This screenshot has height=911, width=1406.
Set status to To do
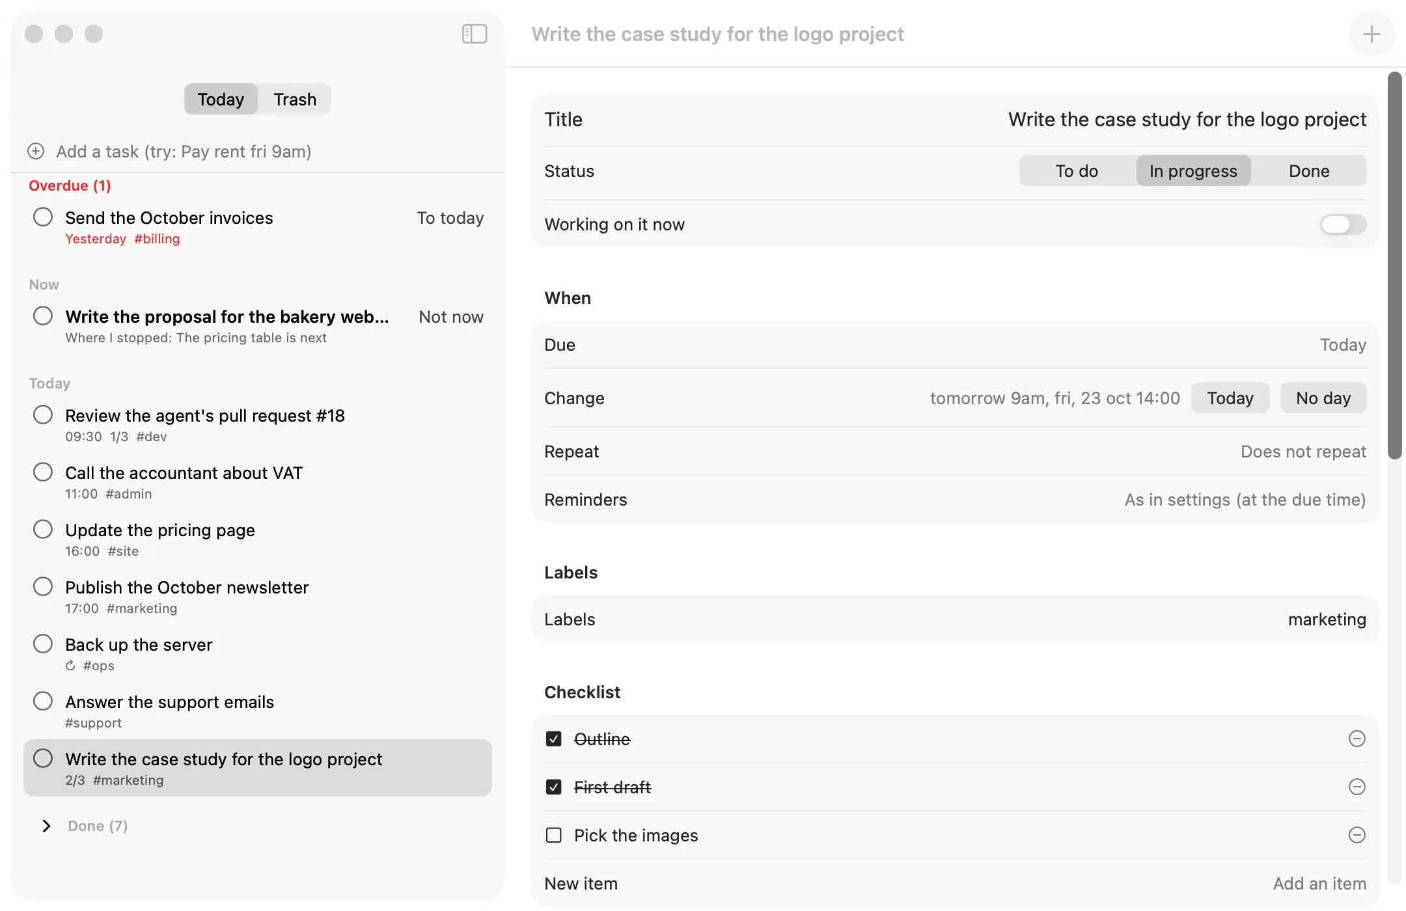(1077, 171)
